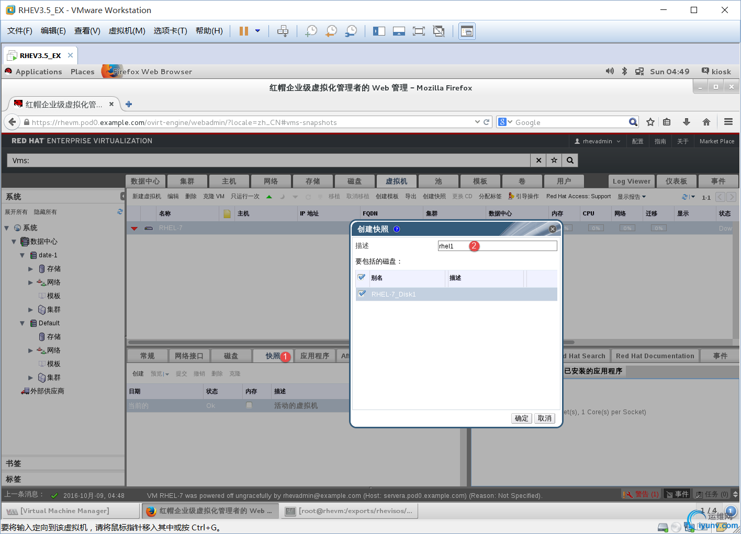Switch VMware to Unity mode icon

pos(439,31)
